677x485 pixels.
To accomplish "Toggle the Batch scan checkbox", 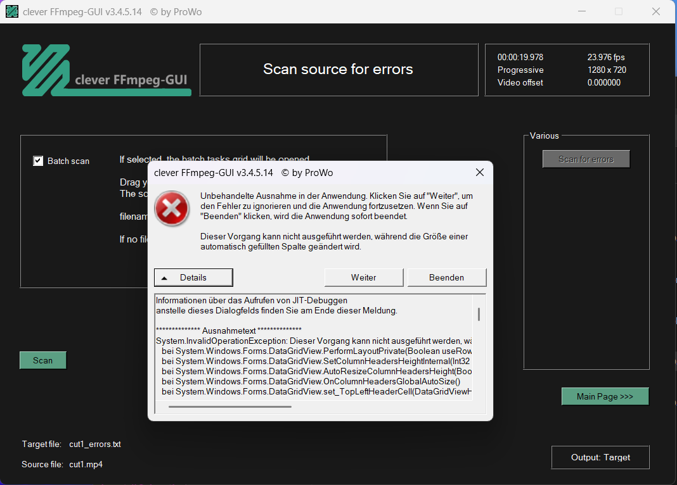I will tap(38, 161).
